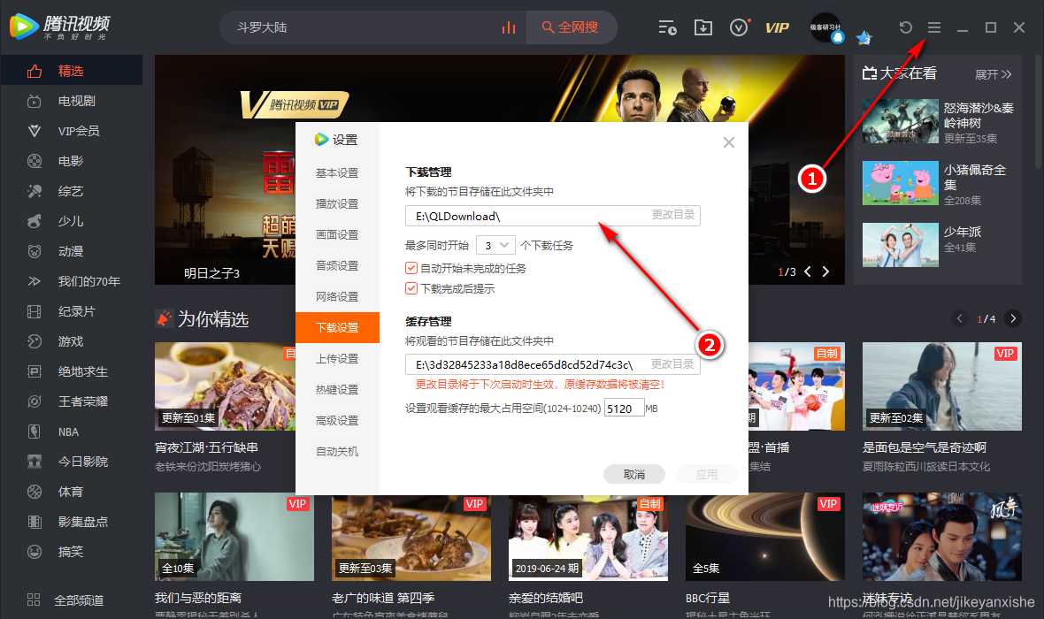The height and width of the screenshot is (619, 1044).
Task: Go to 体育 channel
Action: point(72,492)
